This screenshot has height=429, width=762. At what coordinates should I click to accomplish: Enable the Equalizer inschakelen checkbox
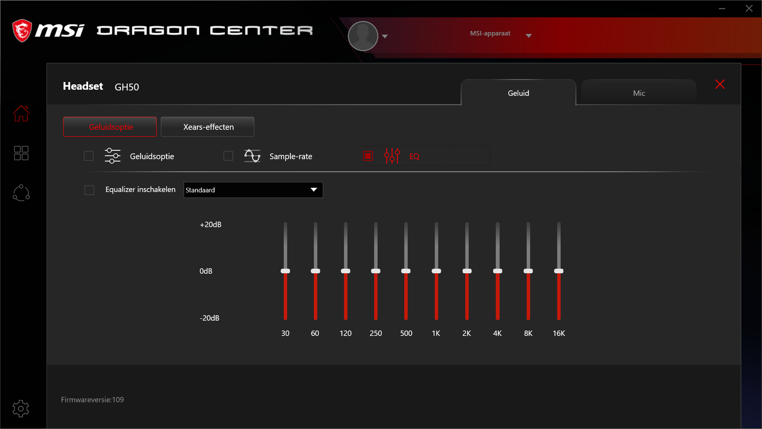89,190
